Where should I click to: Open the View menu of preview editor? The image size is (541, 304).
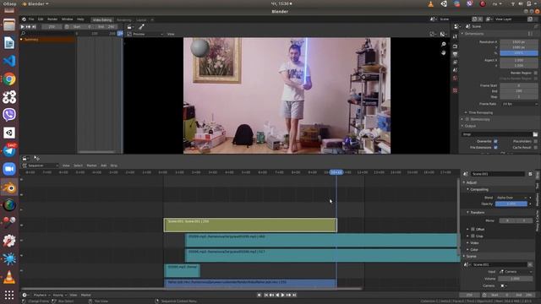tap(171, 34)
